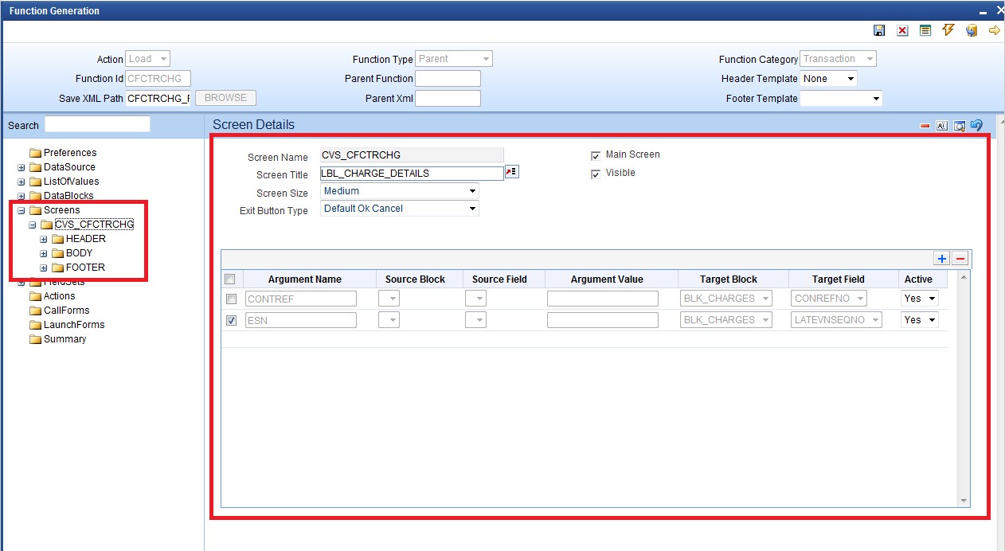This screenshot has height=551, width=1005.
Task: Select the BODY tree item label
Action: [x=79, y=253]
